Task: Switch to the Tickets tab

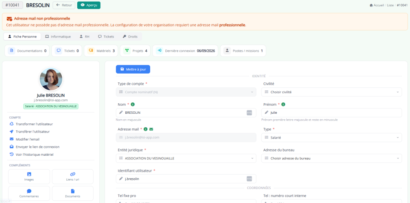Action: point(106,36)
